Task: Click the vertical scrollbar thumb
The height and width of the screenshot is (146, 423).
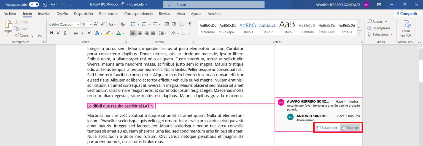Action: 421,71
